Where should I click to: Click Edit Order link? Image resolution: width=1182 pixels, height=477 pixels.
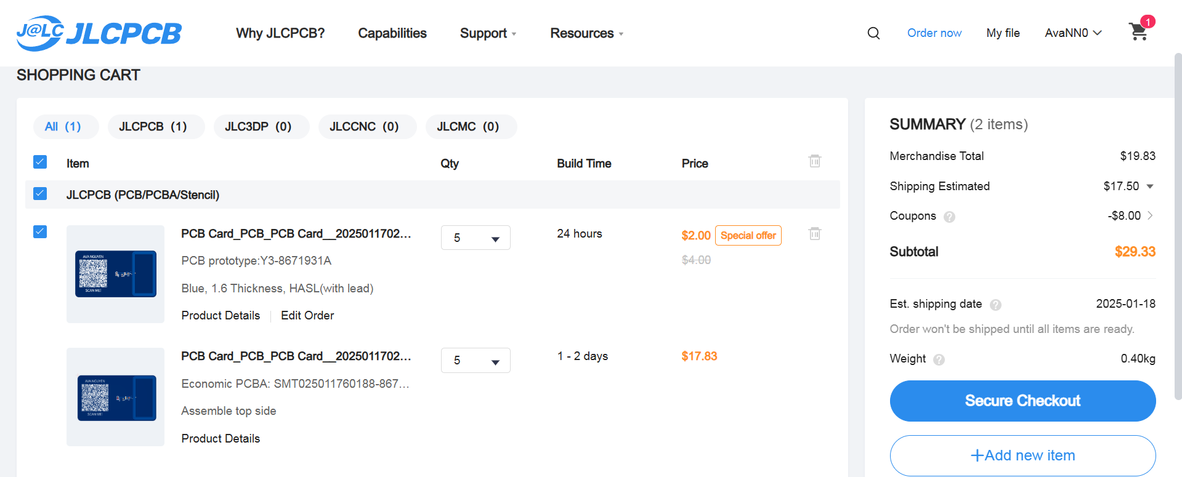click(x=307, y=316)
